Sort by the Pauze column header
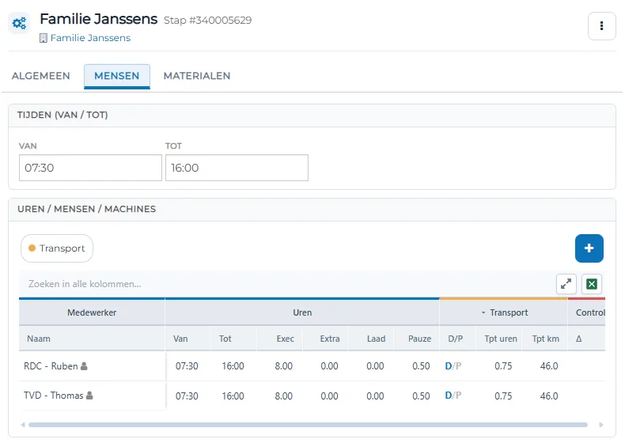This screenshot has height=443, width=625. point(416,339)
